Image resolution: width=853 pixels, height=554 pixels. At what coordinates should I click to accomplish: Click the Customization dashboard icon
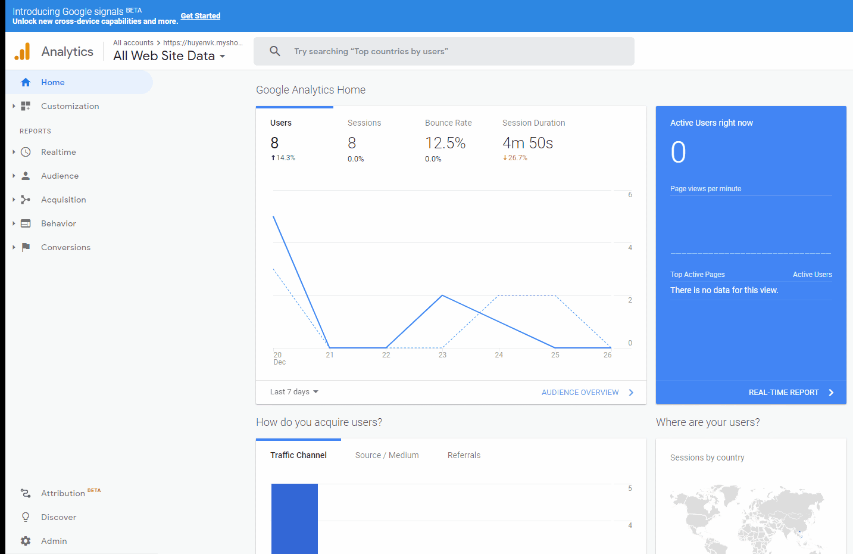(26, 106)
